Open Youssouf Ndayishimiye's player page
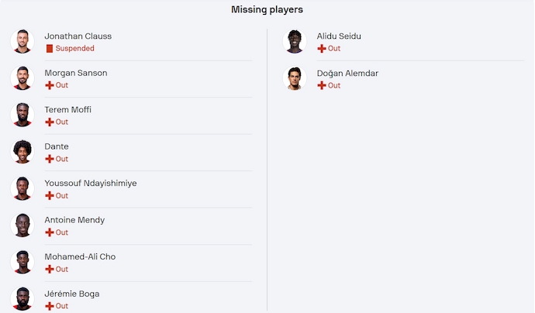 pos(90,184)
